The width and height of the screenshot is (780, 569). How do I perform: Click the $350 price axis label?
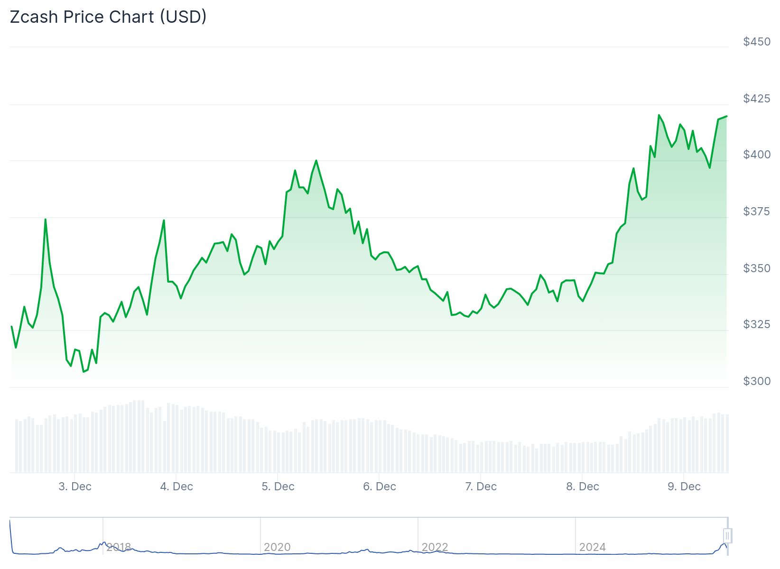click(x=757, y=268)
